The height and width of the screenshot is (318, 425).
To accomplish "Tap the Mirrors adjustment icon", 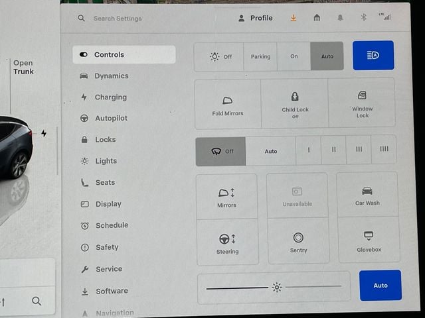I will click(227, 196).
